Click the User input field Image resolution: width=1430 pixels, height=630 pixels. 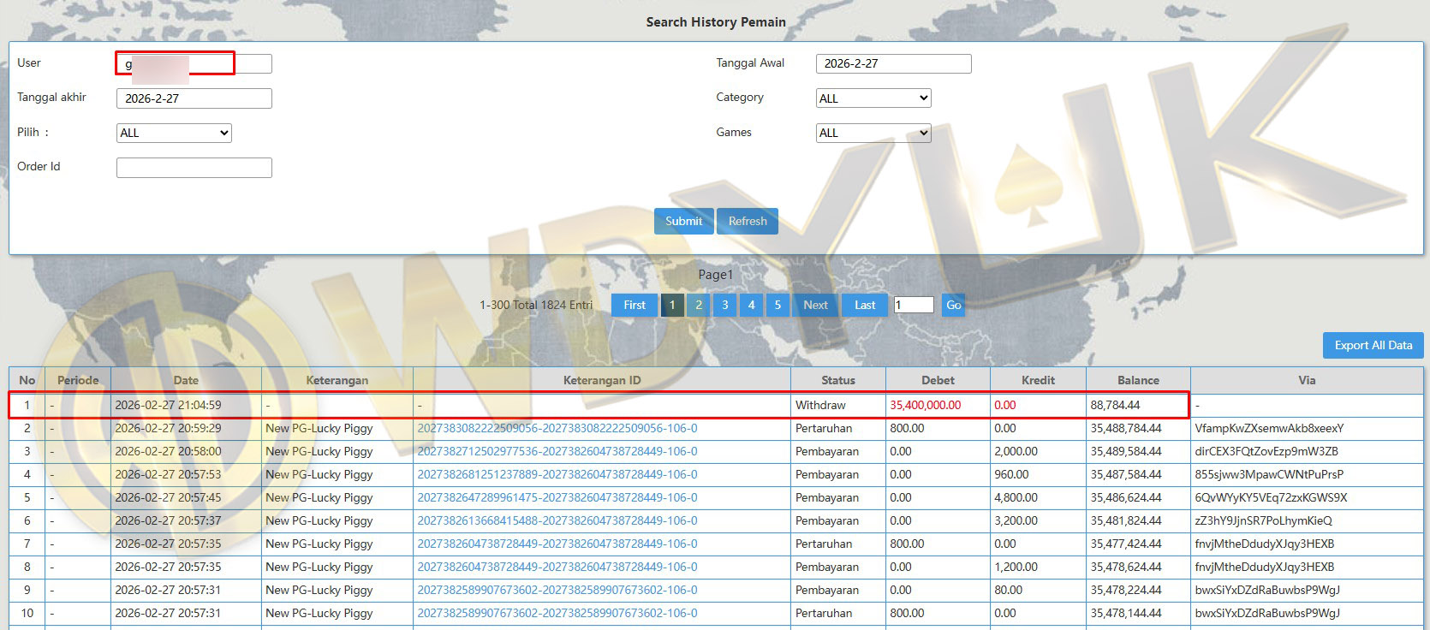(194, 63)
